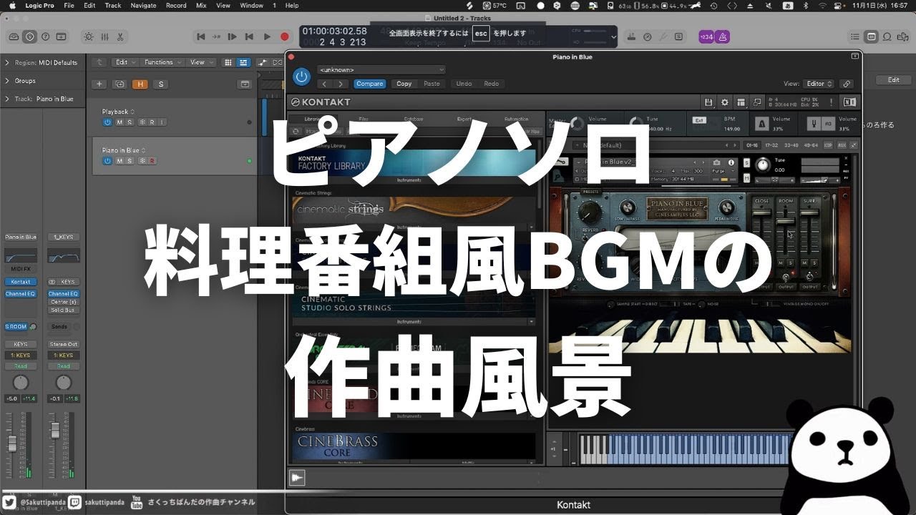
Task: Start recording with red Record button
Action: coord(284,36)
